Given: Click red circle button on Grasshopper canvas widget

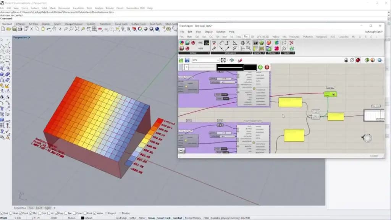Looking at the screenshot, I should point(267,67).
